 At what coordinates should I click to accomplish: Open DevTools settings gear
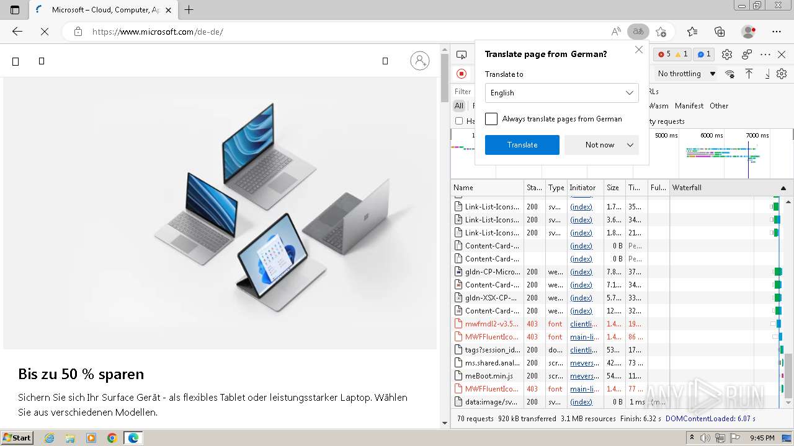[x=727, y=55]
